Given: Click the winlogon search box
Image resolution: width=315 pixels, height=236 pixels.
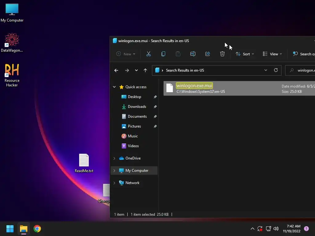Looking at the screenshot, I should click(300, 70).
